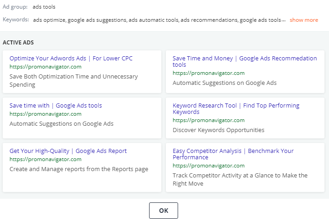Viewport: 329px width, 221px height.
Task: Open 'Easy Competitor Analysis' ad headline
Action: tap(233, 154)
